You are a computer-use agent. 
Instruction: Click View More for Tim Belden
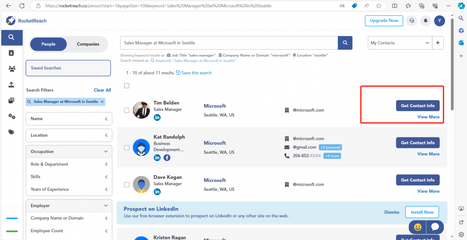tap(428, 117)
